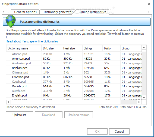154x137 pixels.
Task: Click the 309365 strings cell
Action: [89, 82]
